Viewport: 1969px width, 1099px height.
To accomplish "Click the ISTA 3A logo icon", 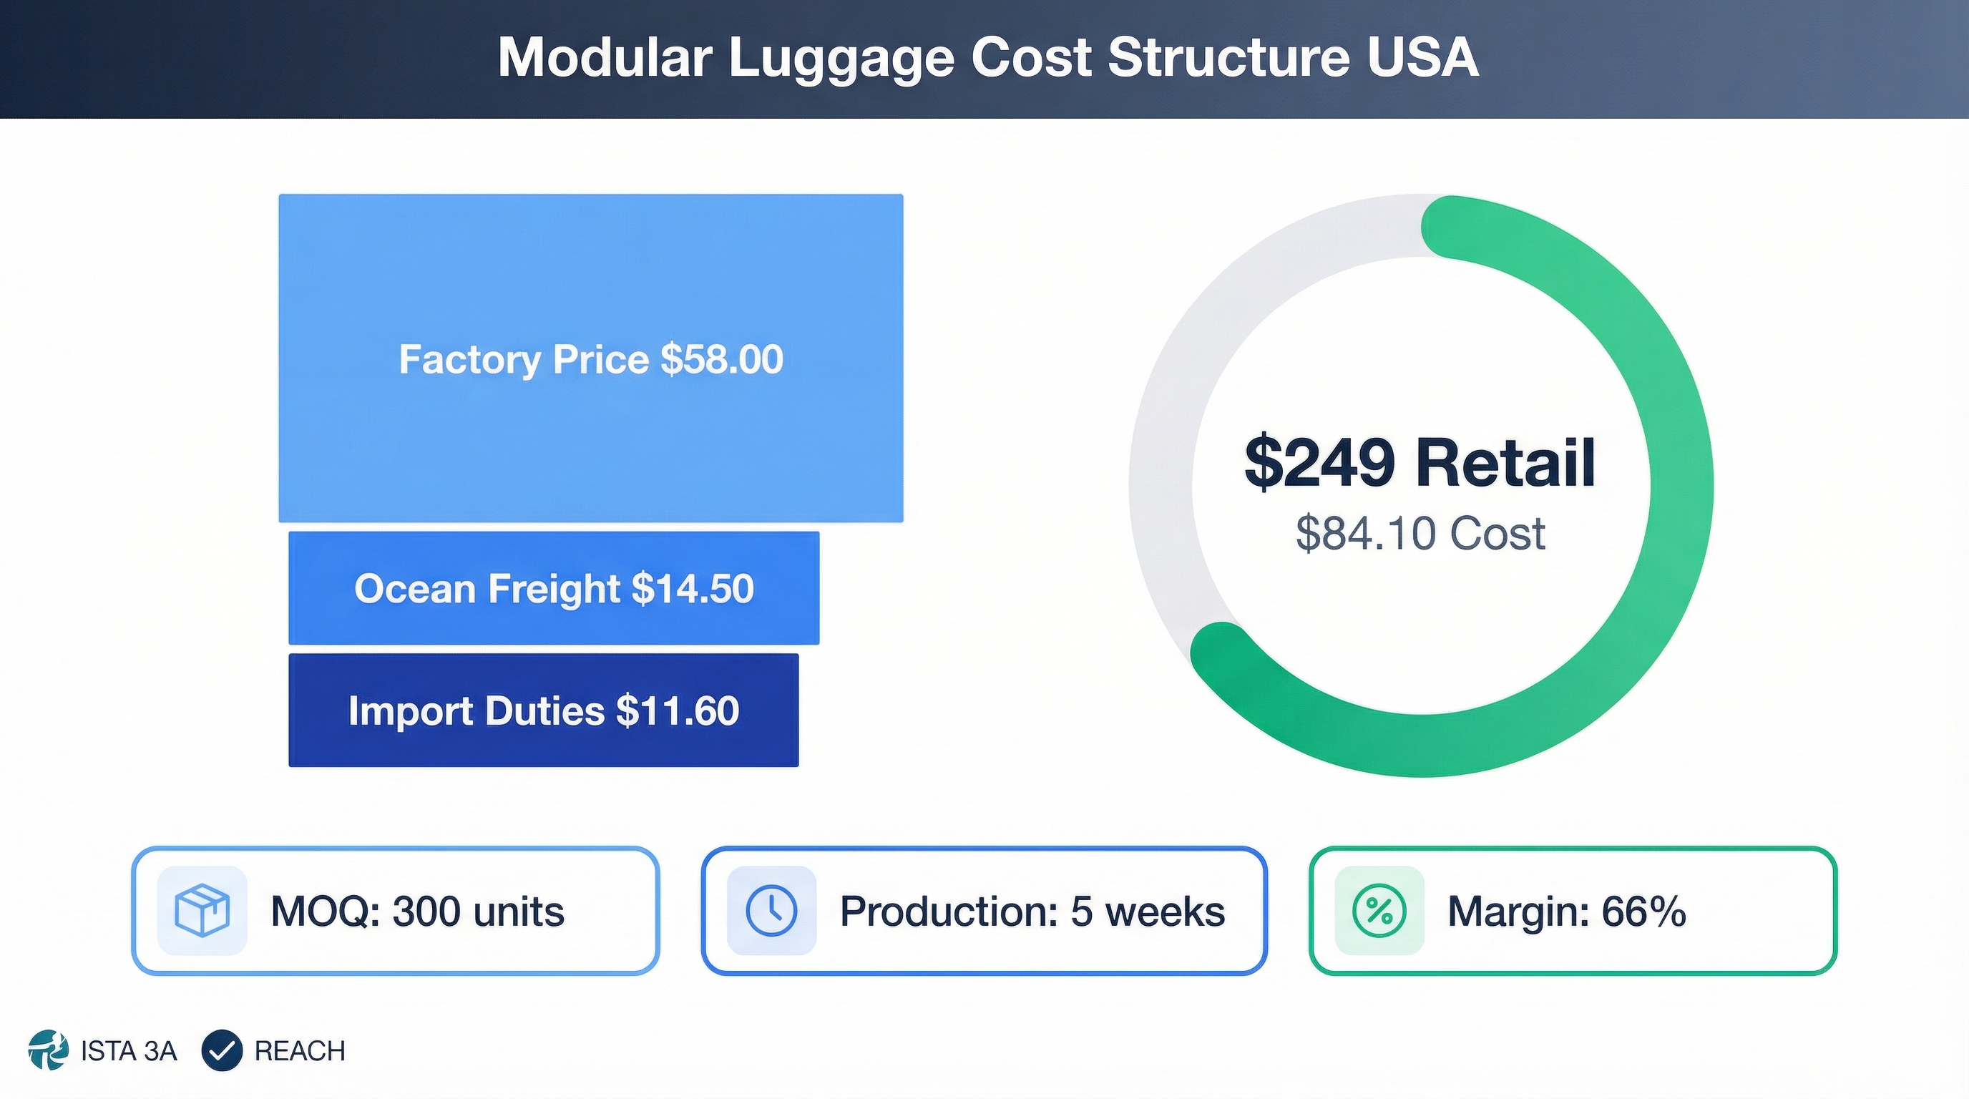I will point(48,1050).
